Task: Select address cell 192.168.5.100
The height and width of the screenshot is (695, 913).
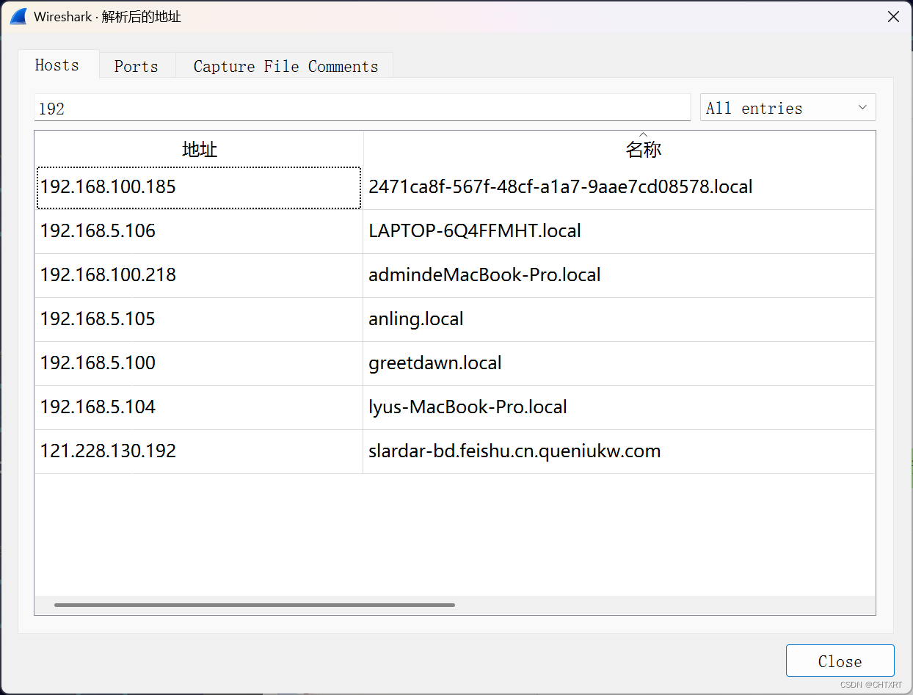Action: pos(199,364)
